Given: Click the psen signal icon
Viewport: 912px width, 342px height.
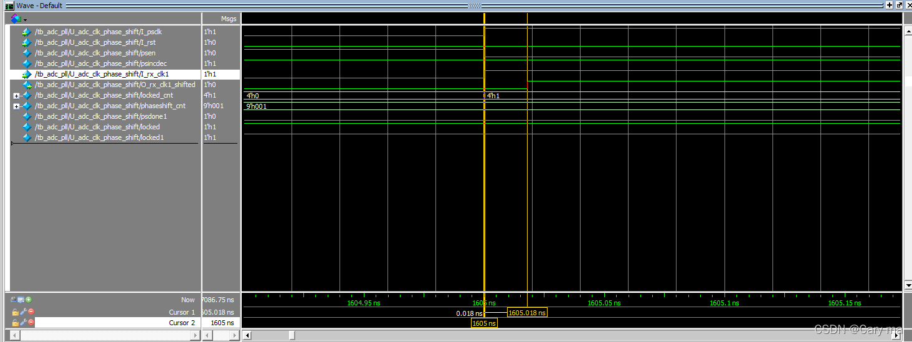Looking at the screenshot, I should coord(26,53).
